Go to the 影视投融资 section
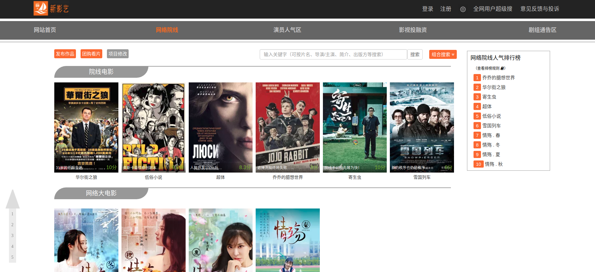The image size is (595, 272). (x=412, y=30)
